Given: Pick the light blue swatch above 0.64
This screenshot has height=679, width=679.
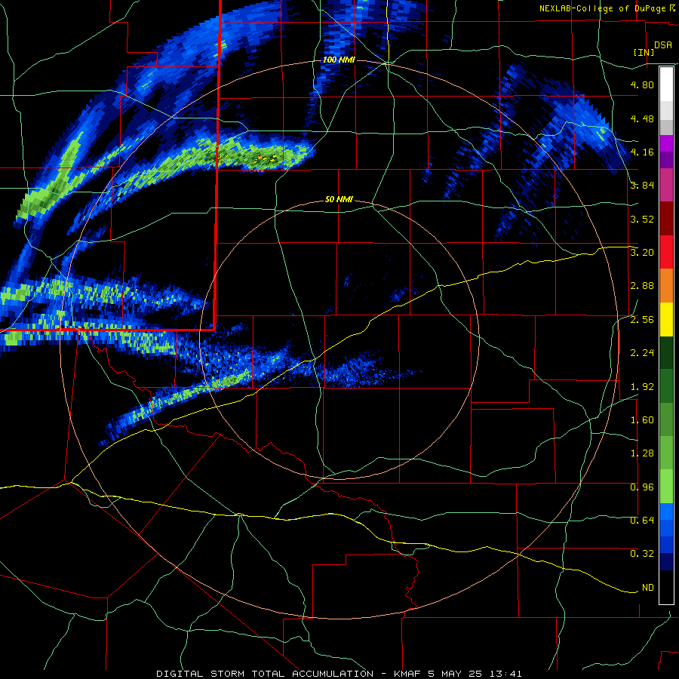Looking at the screenshot, I should pyautogui.click(x=666, y=512).
